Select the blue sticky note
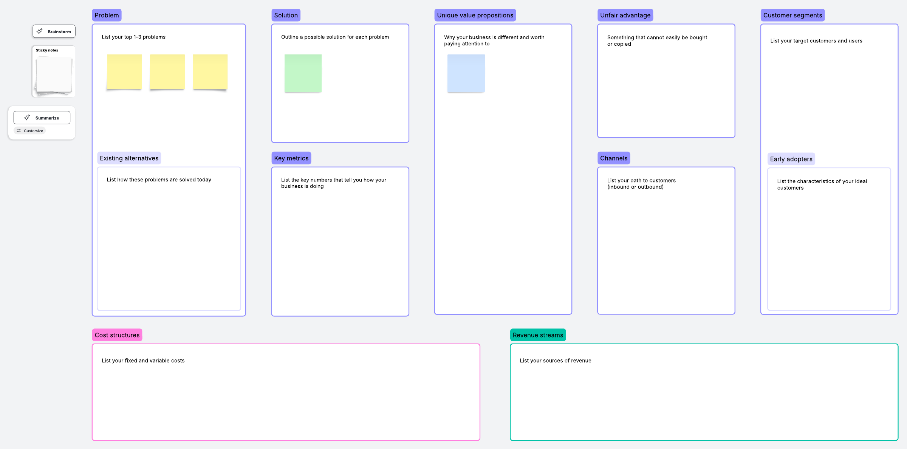 click(466, 73)
